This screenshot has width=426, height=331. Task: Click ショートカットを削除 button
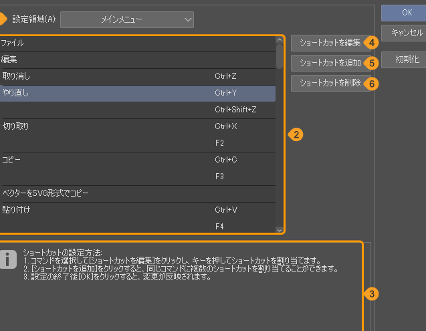point(330,83)
